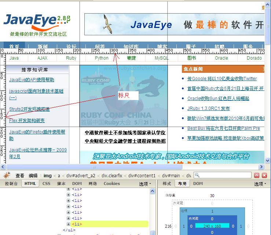
Task: Open news Best Buy 开卖Palm Pre
Action: coord(224,128)
